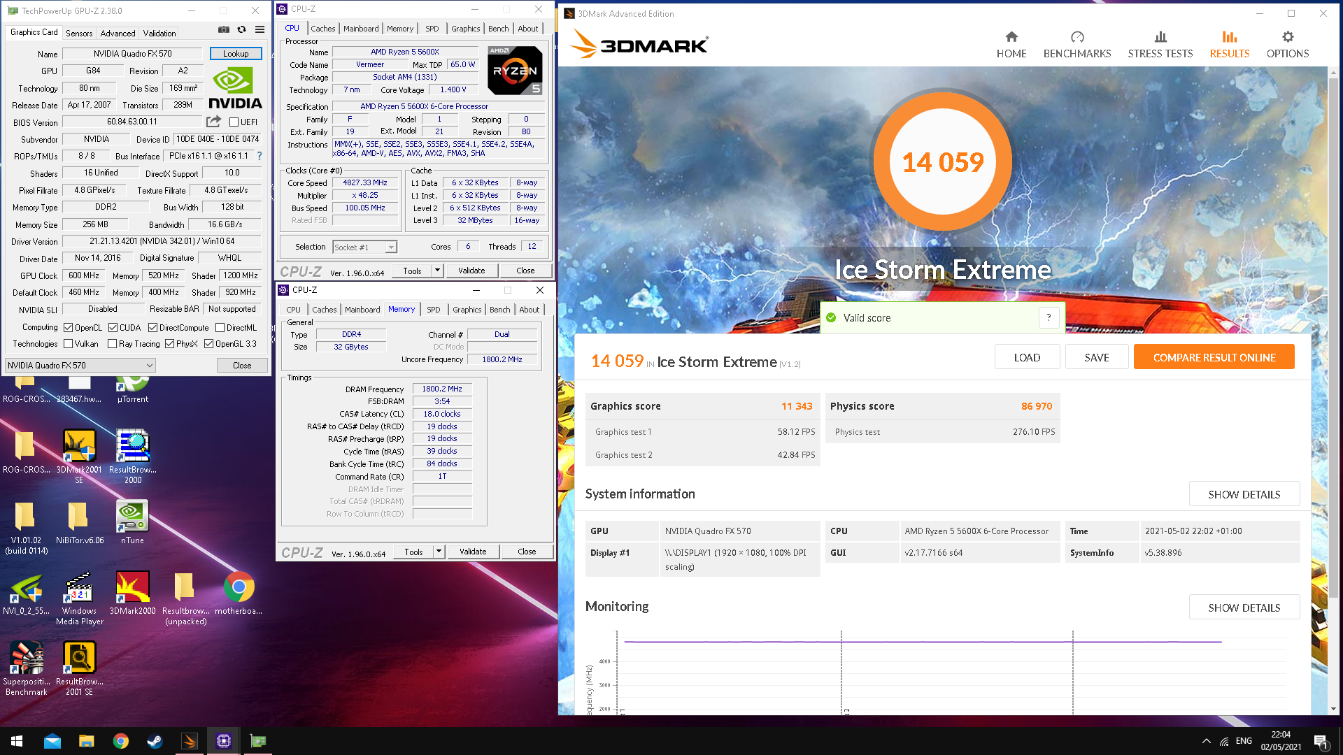Viewport: 1343px width, 755px height.
Task: Click Lookup button in GPU-Z
Action: [236, 54]
